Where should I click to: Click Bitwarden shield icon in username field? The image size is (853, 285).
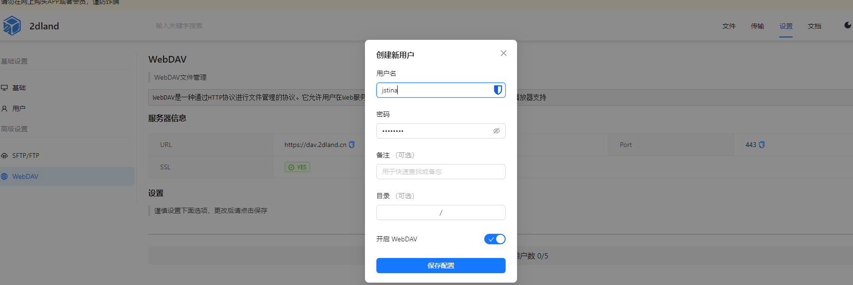(x=498, y=90)
